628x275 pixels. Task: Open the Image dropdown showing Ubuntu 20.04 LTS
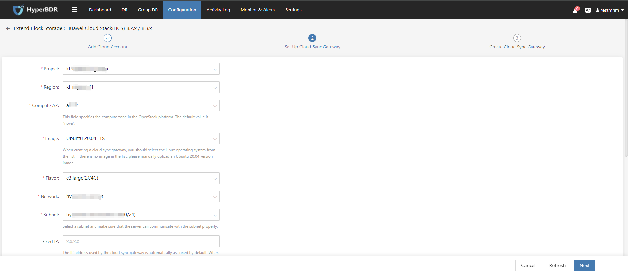[x=141, y=138]
